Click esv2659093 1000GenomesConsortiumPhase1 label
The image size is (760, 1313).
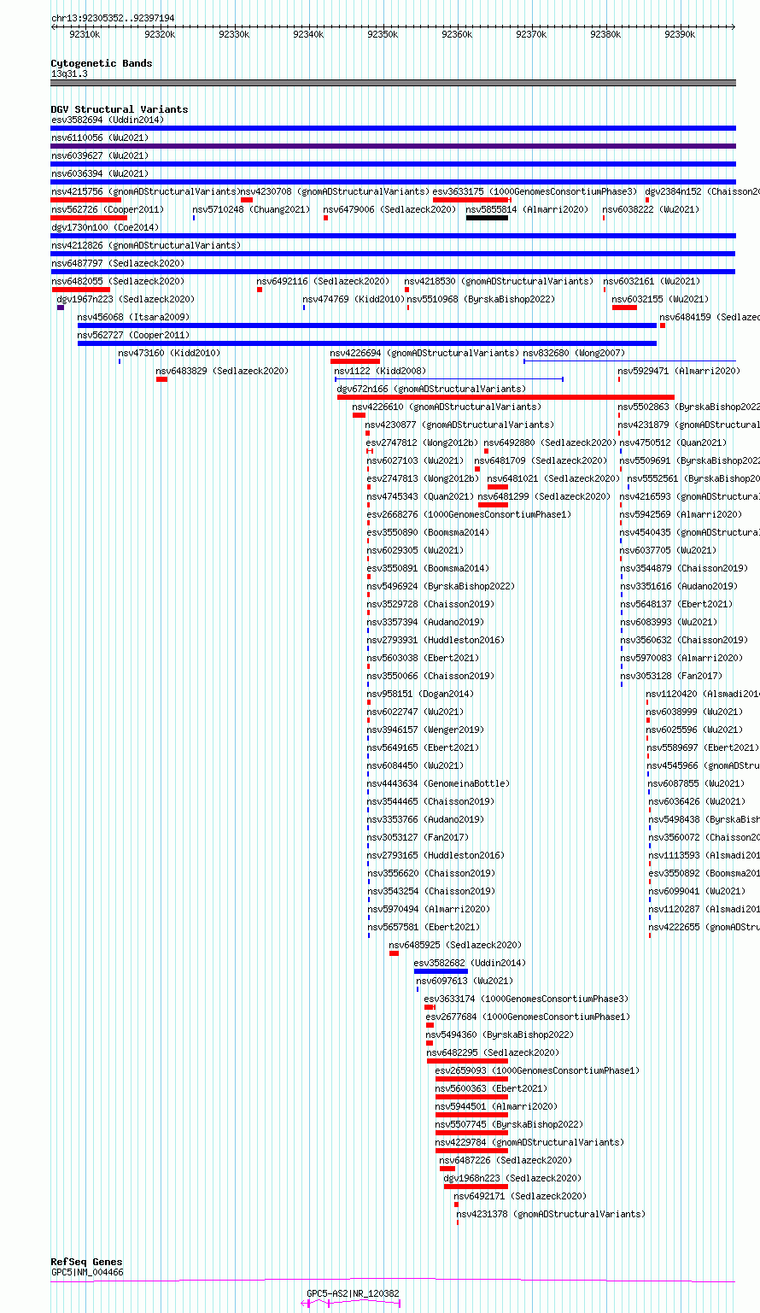click(537, 1070)
